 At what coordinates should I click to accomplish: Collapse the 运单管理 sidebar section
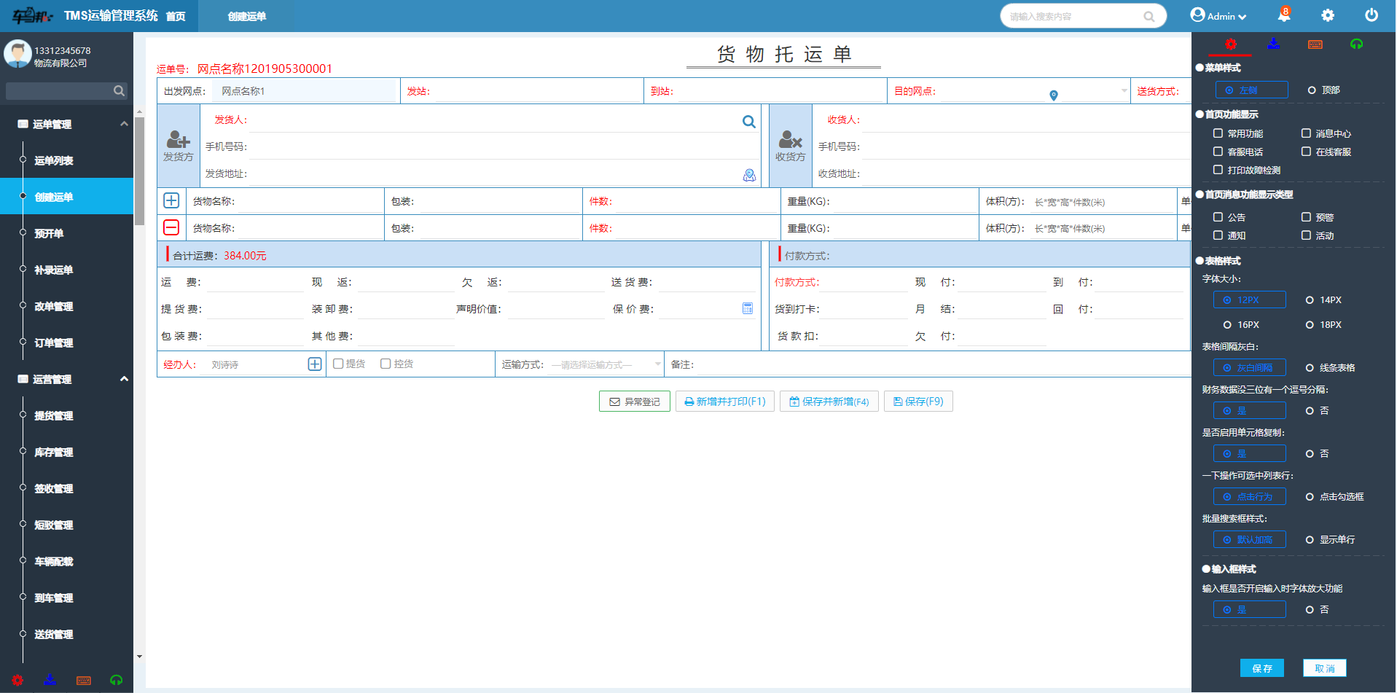click(124, 124)
